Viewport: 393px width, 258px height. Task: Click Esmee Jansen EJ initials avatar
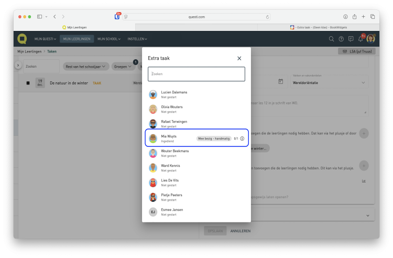(153, 212)
